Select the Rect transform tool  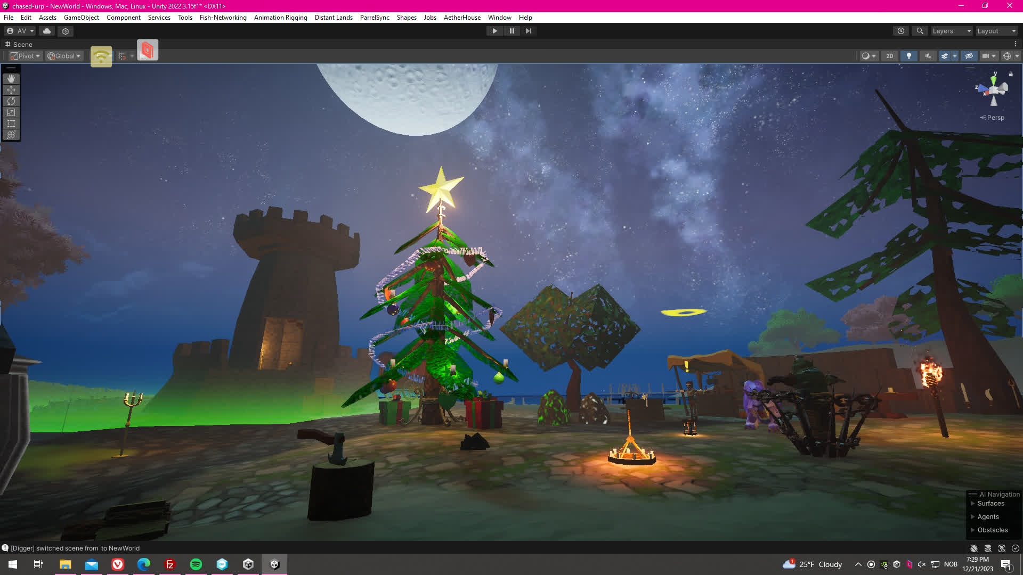[x=11, y=124]
